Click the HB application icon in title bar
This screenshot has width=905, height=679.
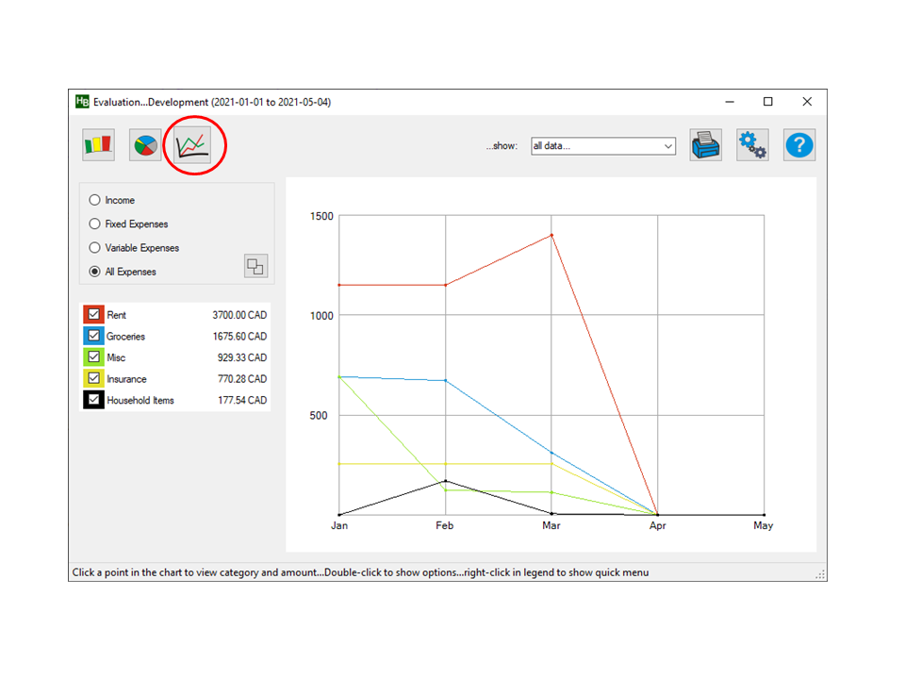click(82, 102)
